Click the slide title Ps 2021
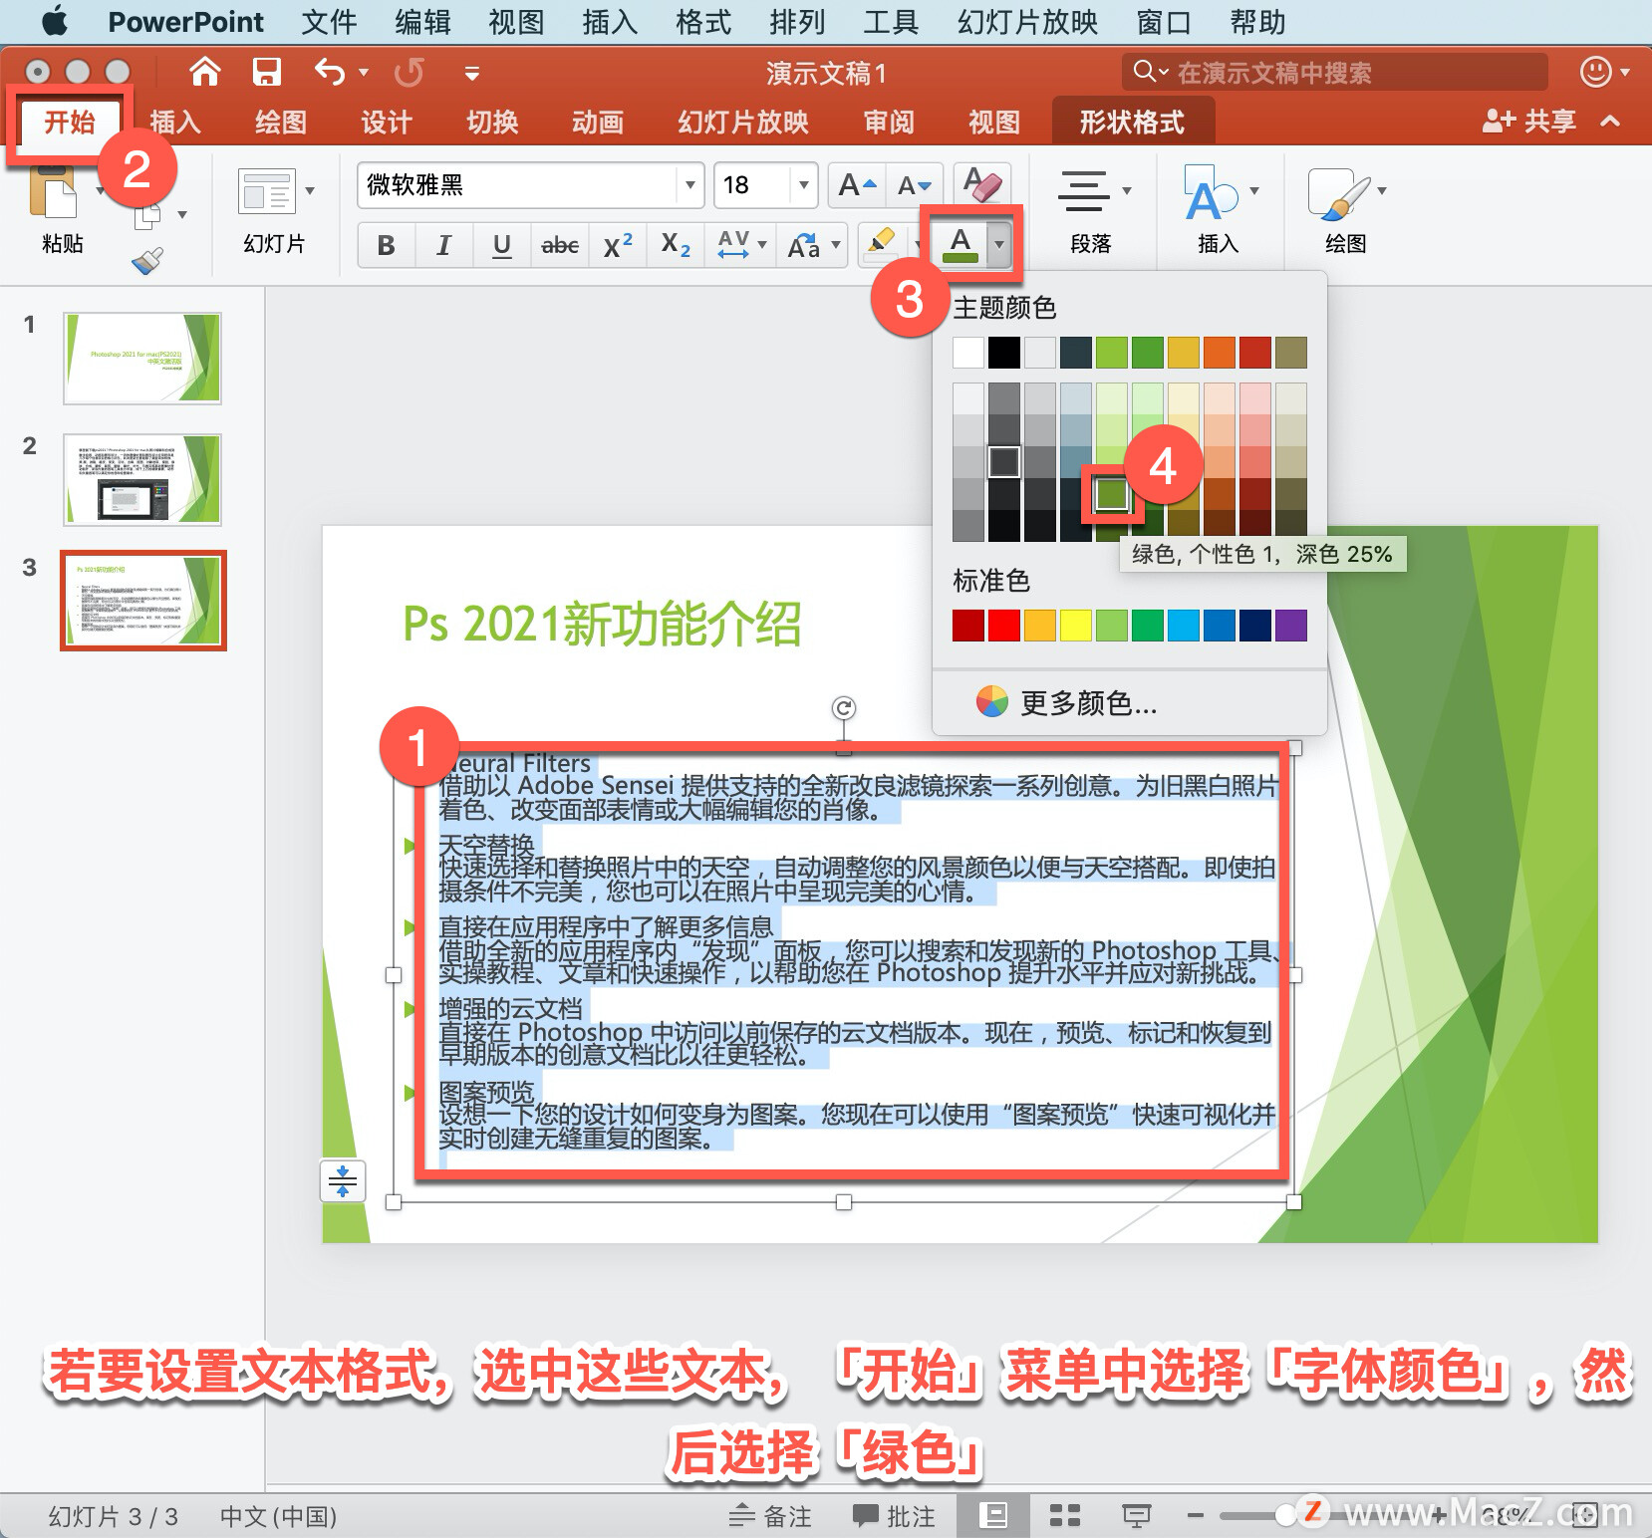Screen dimensions: 1652x1538 [602, 624]
